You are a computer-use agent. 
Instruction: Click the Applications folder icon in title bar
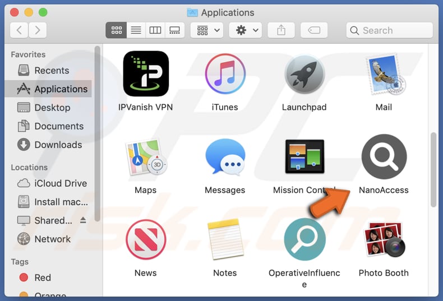tap(192, 12)
